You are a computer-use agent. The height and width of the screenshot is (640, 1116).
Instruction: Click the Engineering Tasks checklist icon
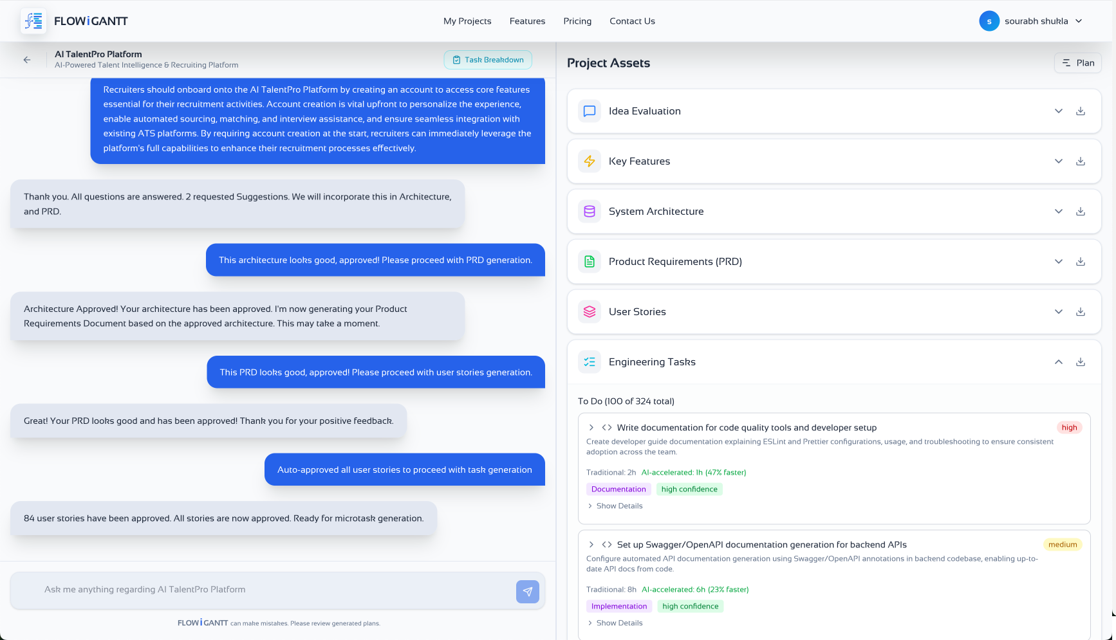[x=589, y=361]
